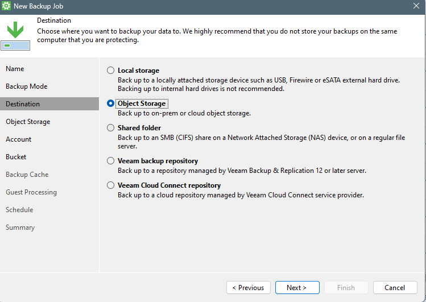Go back with the Previous button
Screen dimensions: 426x302
[x=248, y=288]
